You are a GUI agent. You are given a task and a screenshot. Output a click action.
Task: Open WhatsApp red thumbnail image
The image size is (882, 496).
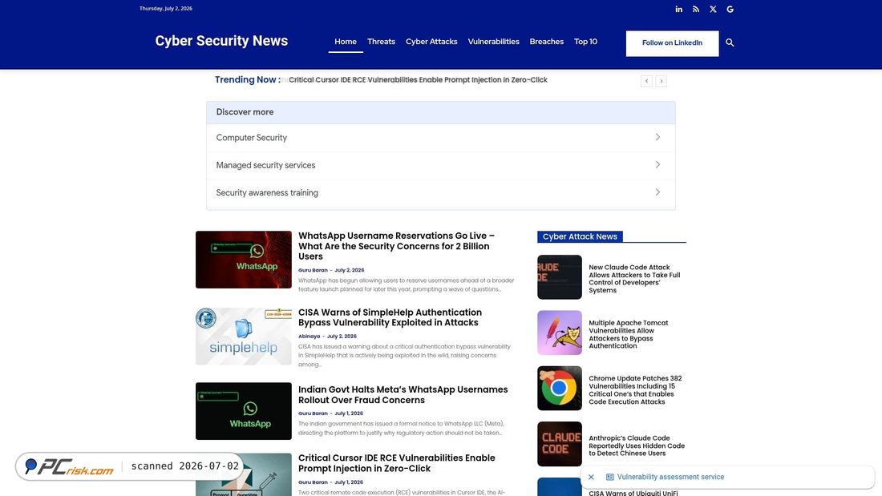click(244, 260)
